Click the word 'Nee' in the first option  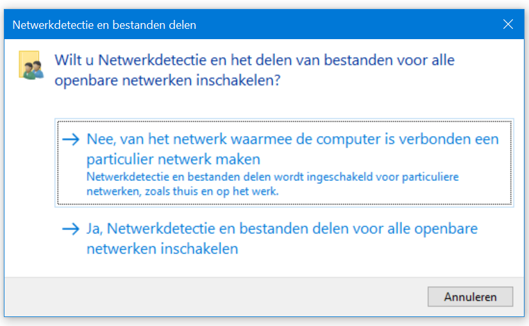point(99,139)
